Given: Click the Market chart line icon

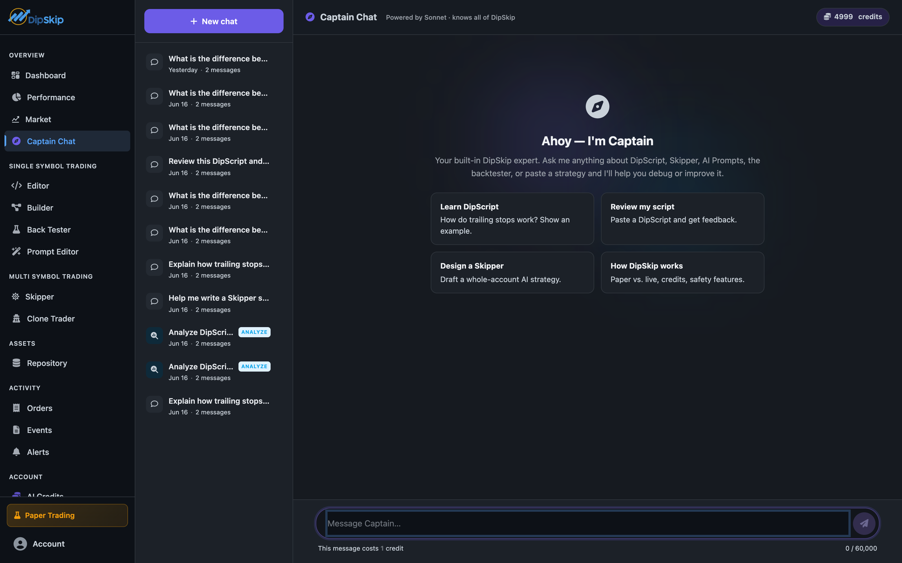Looking at the screenshot, I should click(x=15, y=120).
